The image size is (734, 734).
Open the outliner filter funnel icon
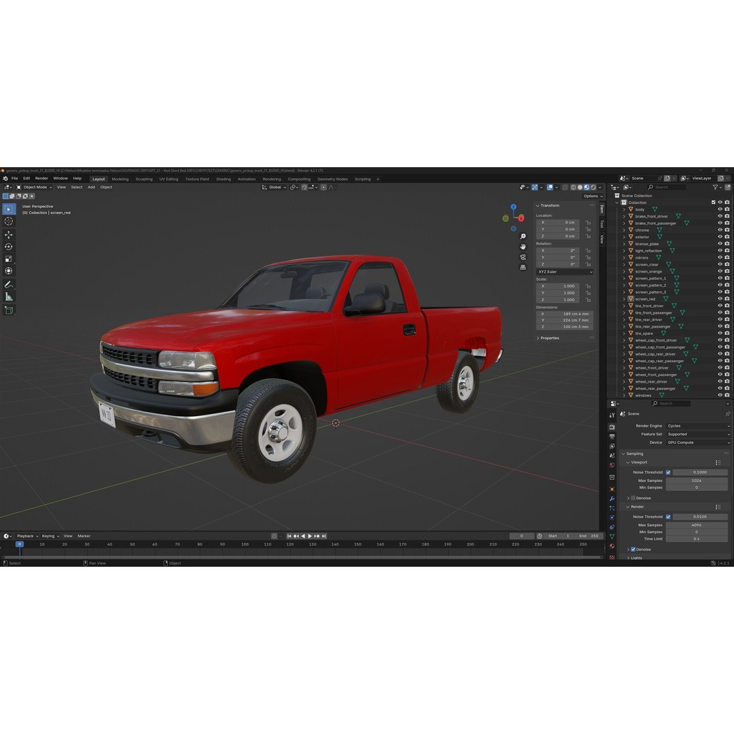coord(716,188)
